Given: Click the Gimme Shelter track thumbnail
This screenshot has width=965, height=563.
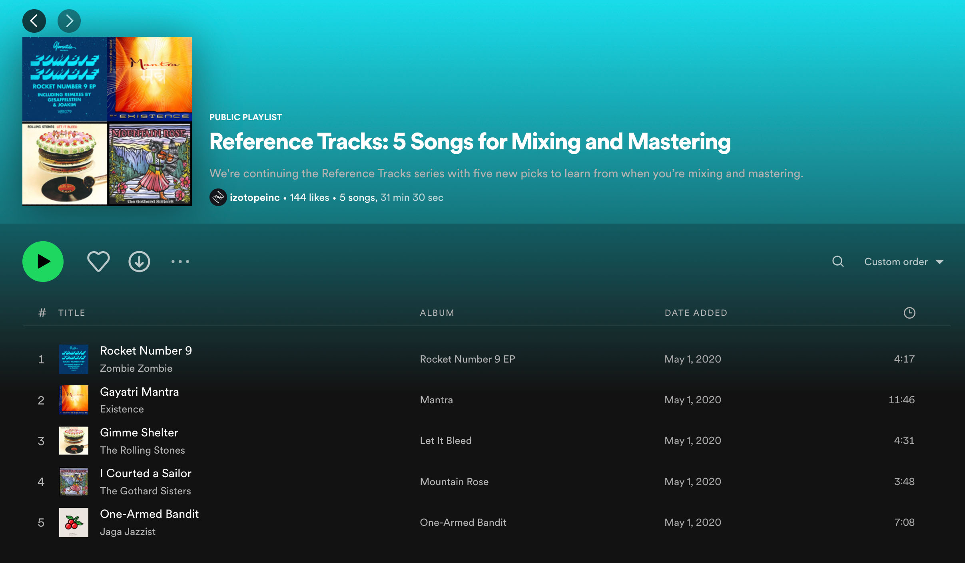Looking at the screenshot, I should (74, 440).
